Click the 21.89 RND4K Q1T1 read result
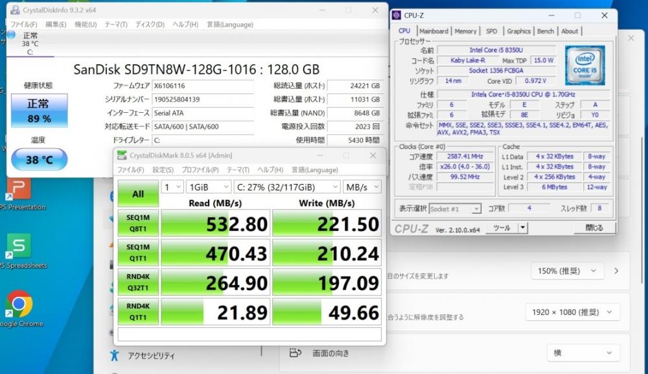The image size is (648, 374). 215,312
